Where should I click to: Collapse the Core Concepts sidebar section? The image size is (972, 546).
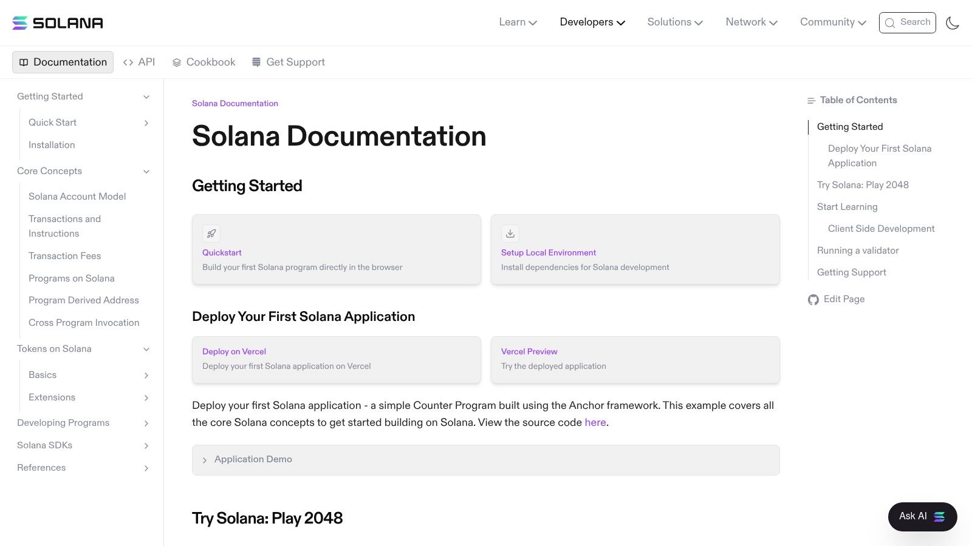tap(146, 172)
